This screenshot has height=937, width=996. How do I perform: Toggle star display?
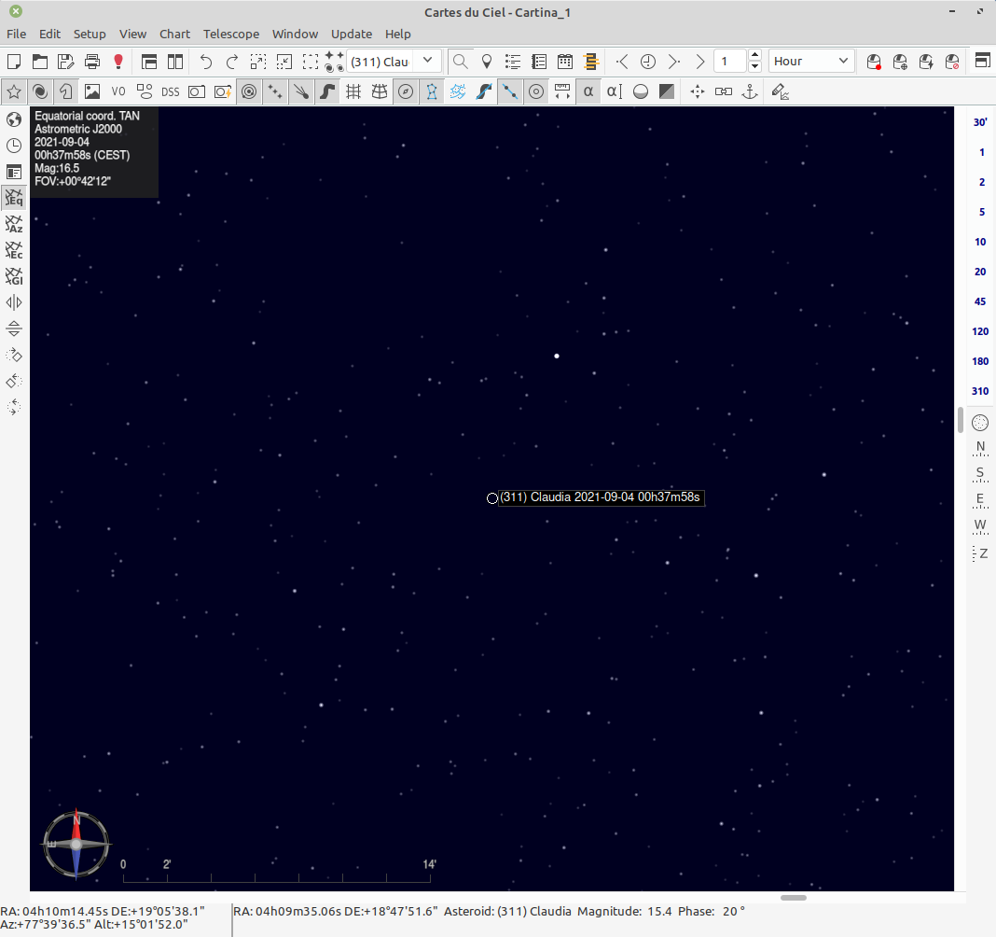pyautogui.click(x=14, y=92)
